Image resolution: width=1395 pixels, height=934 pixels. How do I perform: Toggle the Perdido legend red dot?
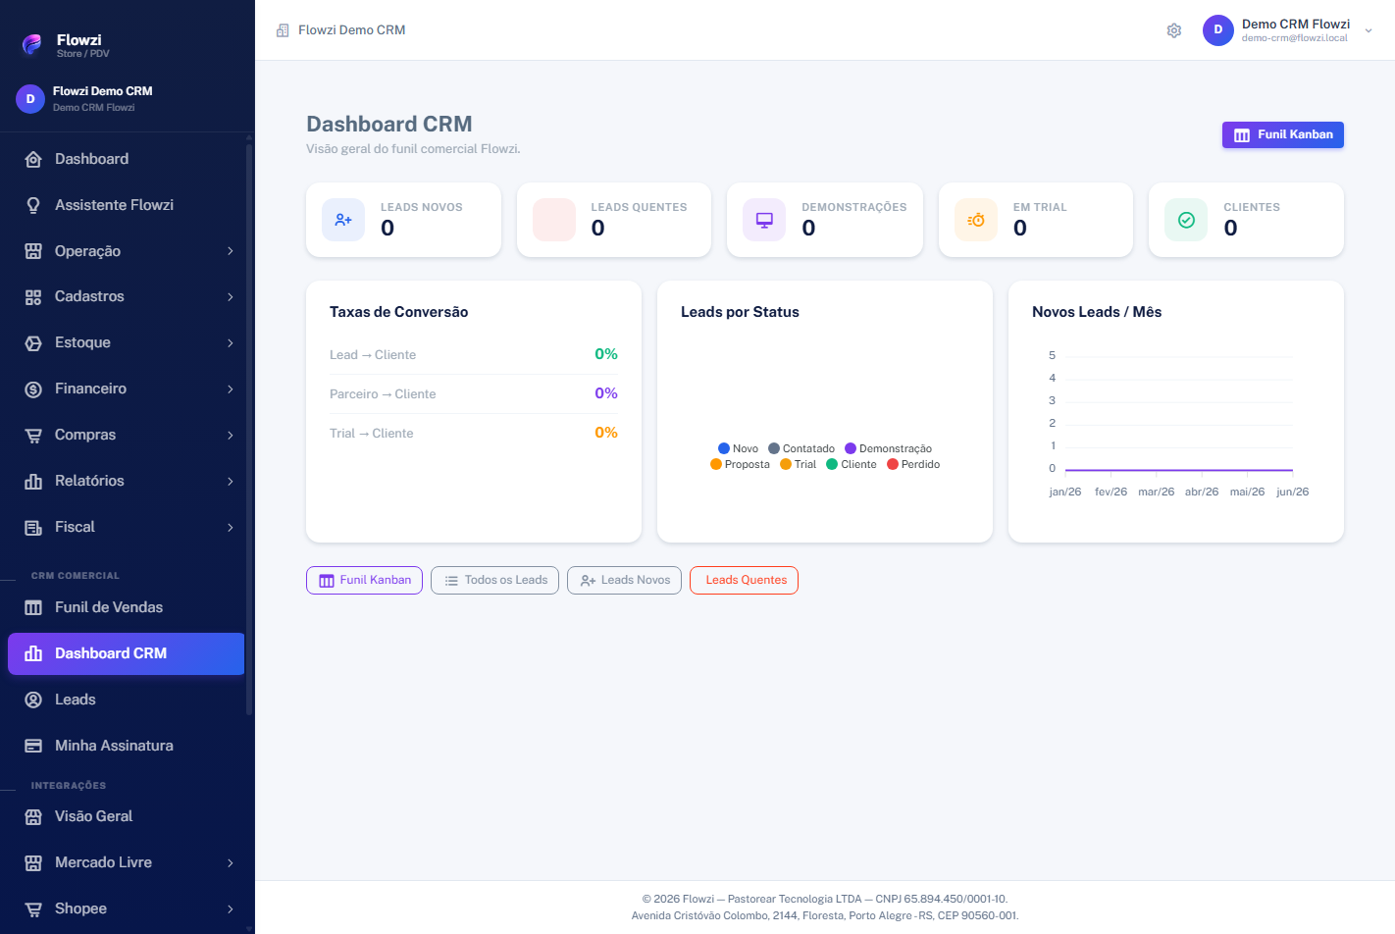pyautogui.click(x=893, y=464)
